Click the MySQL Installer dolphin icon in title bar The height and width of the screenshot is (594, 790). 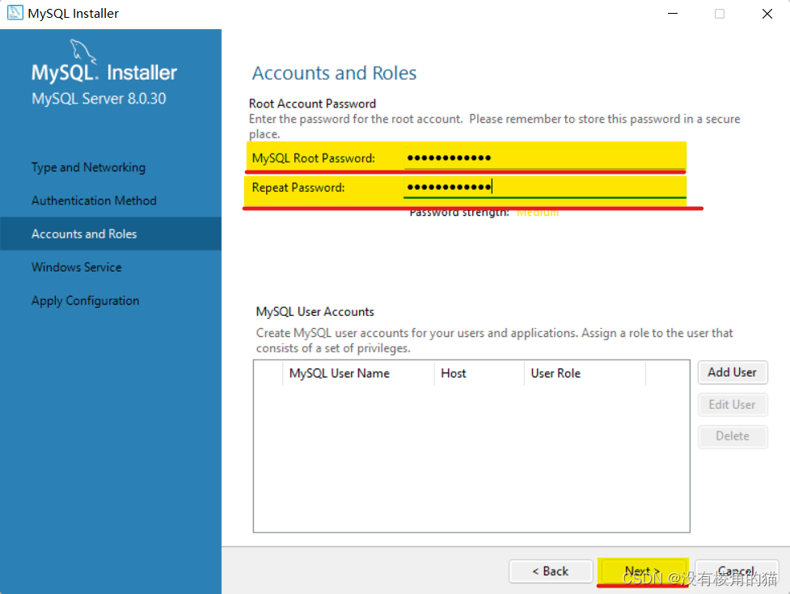pos(15,13)
